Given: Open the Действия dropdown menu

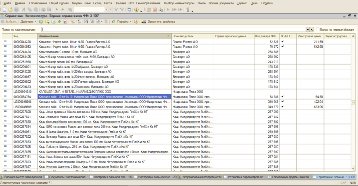Looking at the screenshot, I should [x=28, y=22].
